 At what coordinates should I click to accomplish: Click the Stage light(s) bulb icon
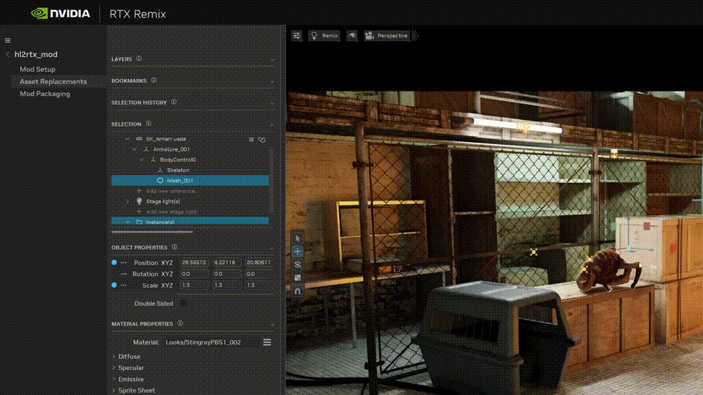point(139,201)
